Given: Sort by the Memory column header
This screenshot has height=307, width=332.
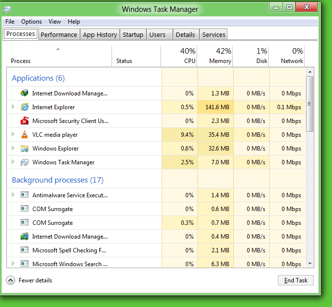Looking at the screenshot, I should point(215,56).
